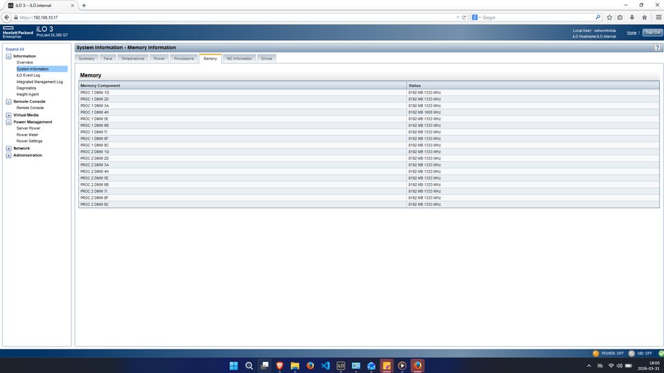Open Power Meter in the tree
664x373 pixels.
click(x=27, y=135)
